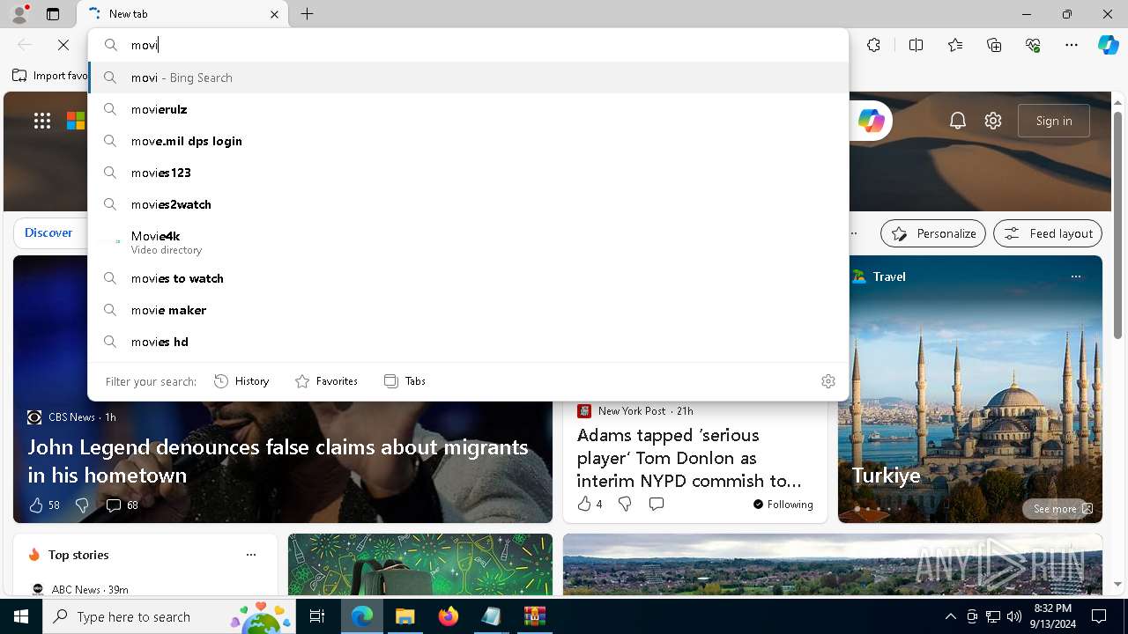Viewport: 1128px width, 634px height.
Task: Select 'movies to watch' suggestion
Action: tap(468, 278)
